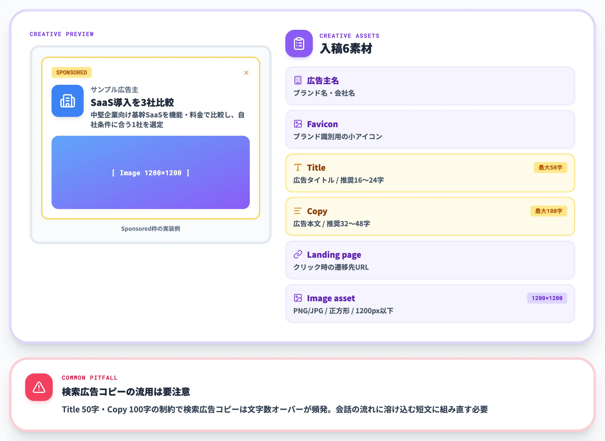Click the image icon next to Favicon
Image resolution: width=605 pixels, height=441 pixels.
298,124
